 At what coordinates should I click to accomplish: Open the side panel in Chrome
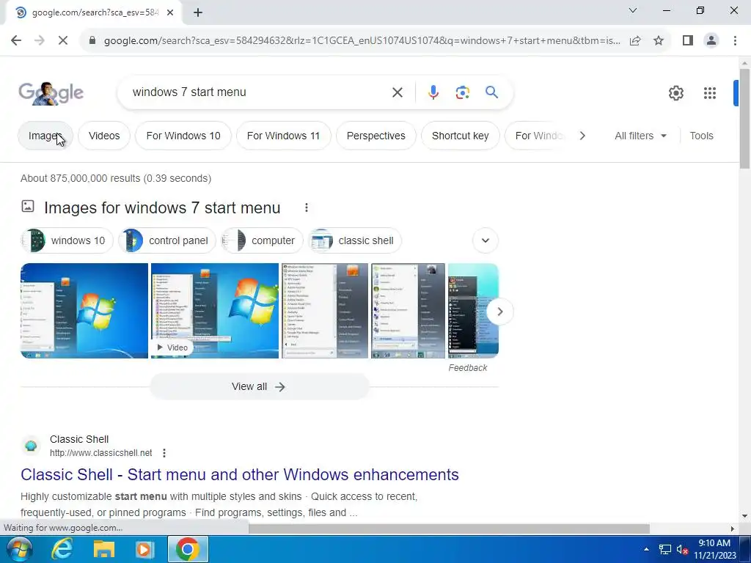click(688, 41)
